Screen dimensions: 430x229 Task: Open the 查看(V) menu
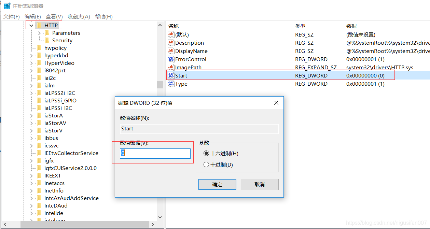point(54,16)
